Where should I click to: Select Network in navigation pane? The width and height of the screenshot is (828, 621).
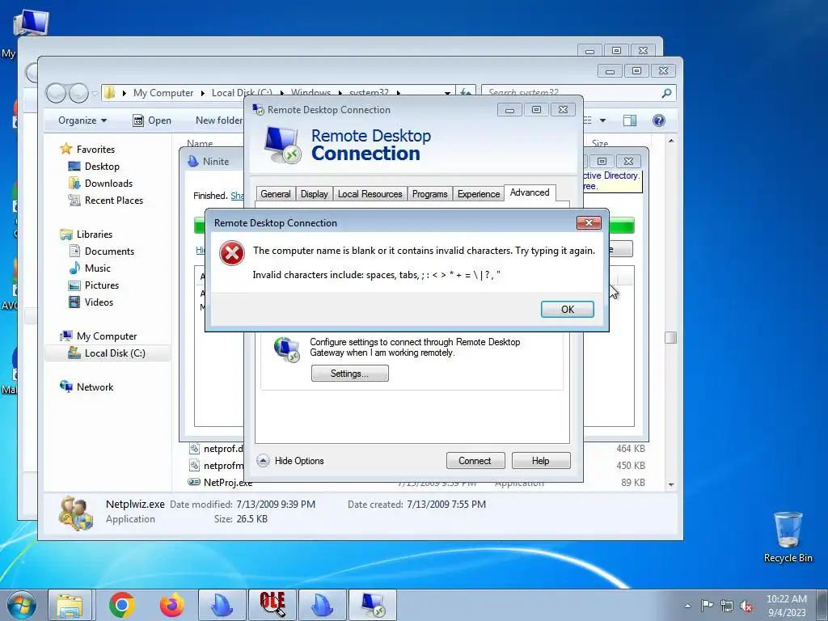click(95, 387)
